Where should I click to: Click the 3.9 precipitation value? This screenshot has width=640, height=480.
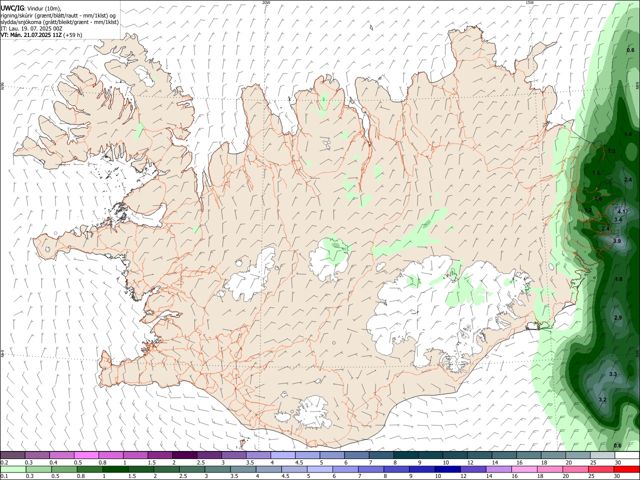pyautogui.click(x=617, y=241)
